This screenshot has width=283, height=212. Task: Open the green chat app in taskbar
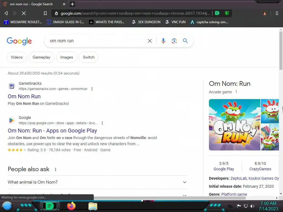pos(49,206)
